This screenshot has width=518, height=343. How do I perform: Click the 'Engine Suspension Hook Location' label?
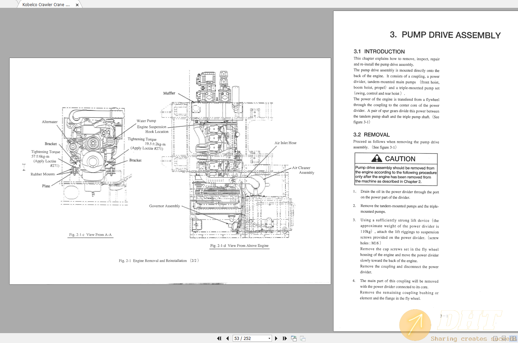point(153,129)
